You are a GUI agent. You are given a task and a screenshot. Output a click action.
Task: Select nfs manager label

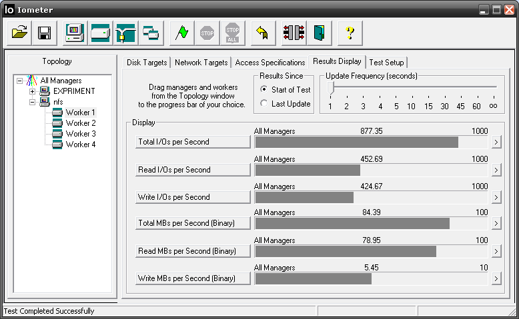click(58, 101)
